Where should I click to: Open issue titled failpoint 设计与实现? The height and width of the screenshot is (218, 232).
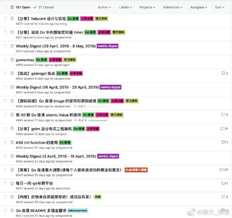click(x=41, y=18)
